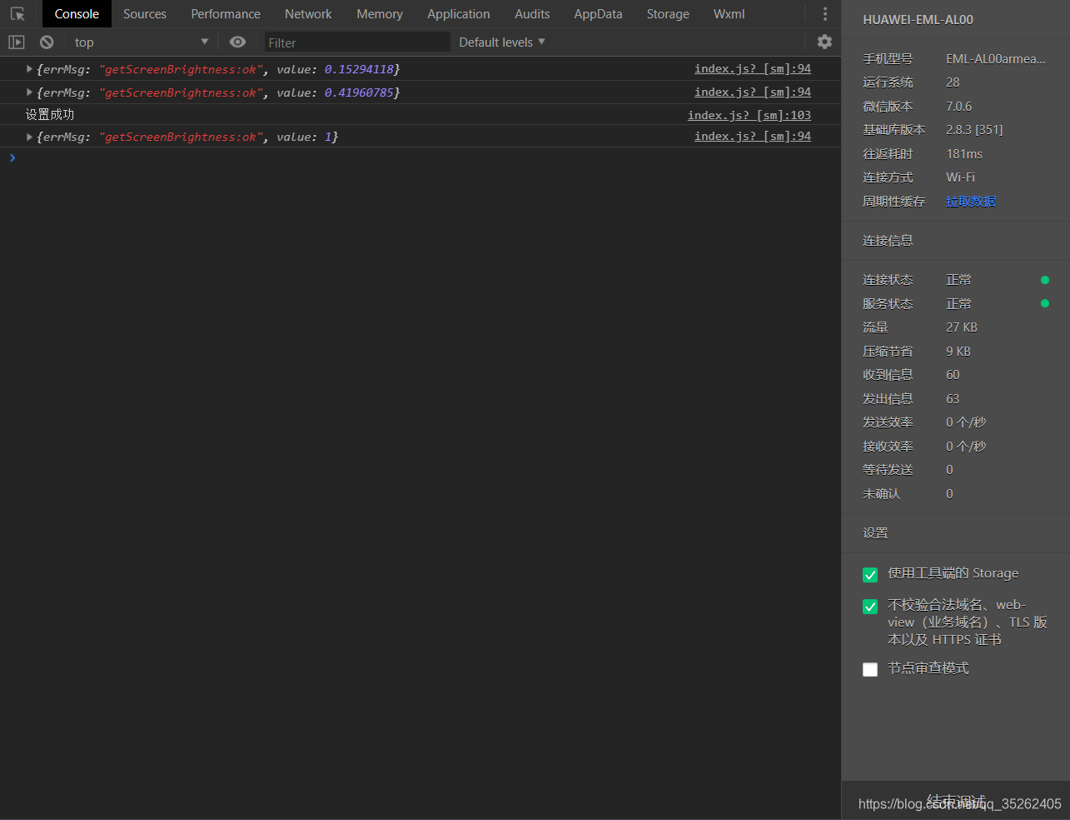Clear the console with the ban icon
1070x820 pixels.
tap(47, 42)
